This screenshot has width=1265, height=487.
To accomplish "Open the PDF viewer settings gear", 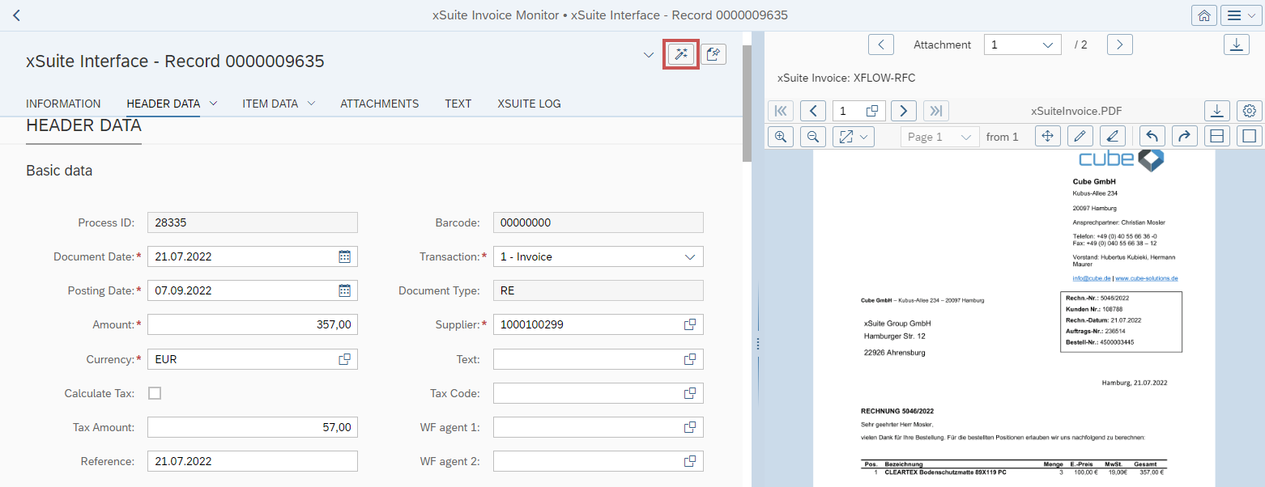I will pos(1248,111).
